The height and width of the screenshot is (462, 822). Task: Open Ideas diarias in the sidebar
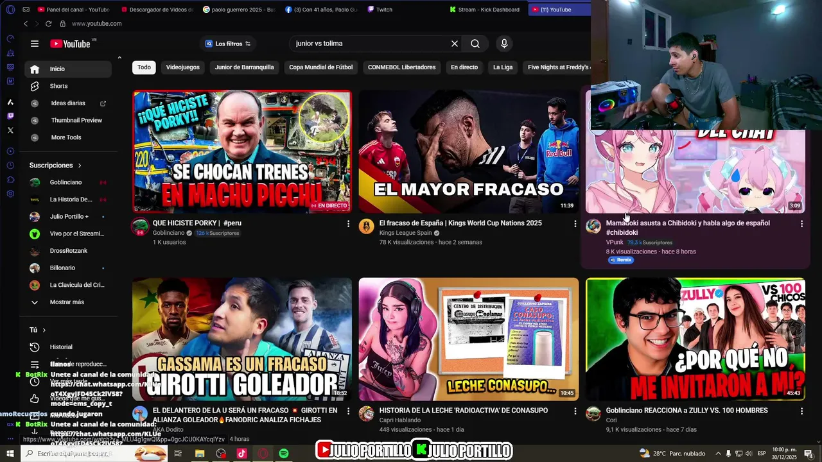click(68, 103)
